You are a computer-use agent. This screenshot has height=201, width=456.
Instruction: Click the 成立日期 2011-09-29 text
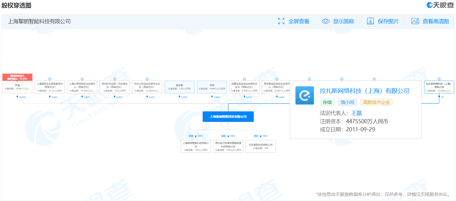tap(347, 129)
